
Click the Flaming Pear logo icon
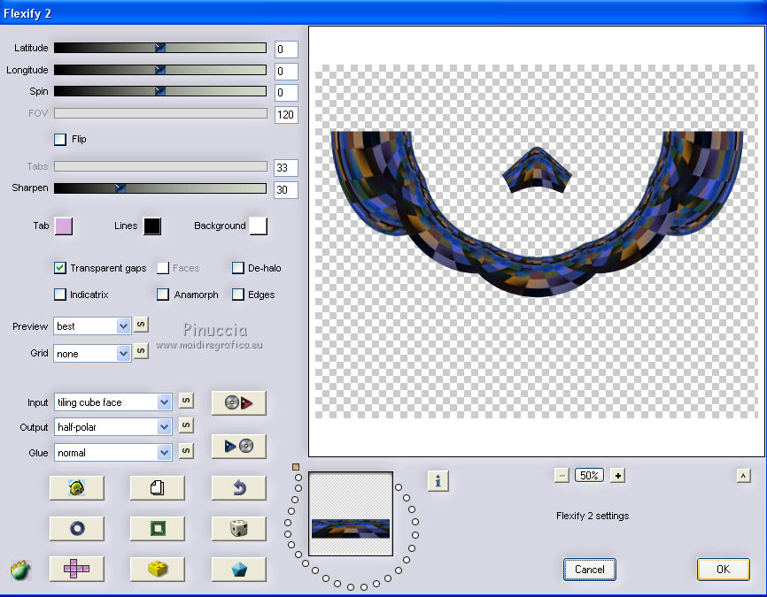coord(20,570)
